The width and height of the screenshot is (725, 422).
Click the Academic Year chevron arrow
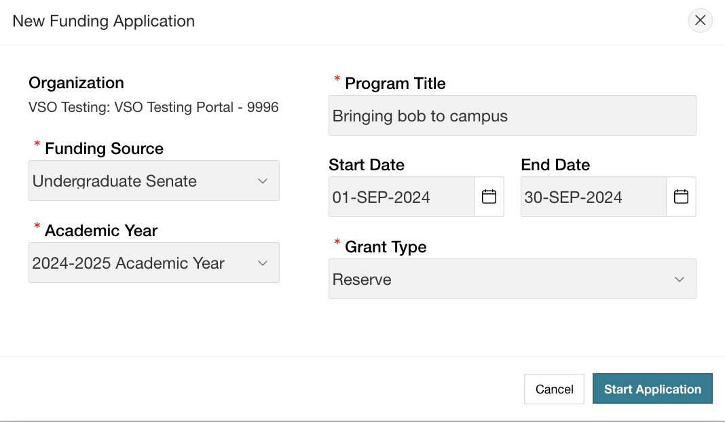coord(263,263)
